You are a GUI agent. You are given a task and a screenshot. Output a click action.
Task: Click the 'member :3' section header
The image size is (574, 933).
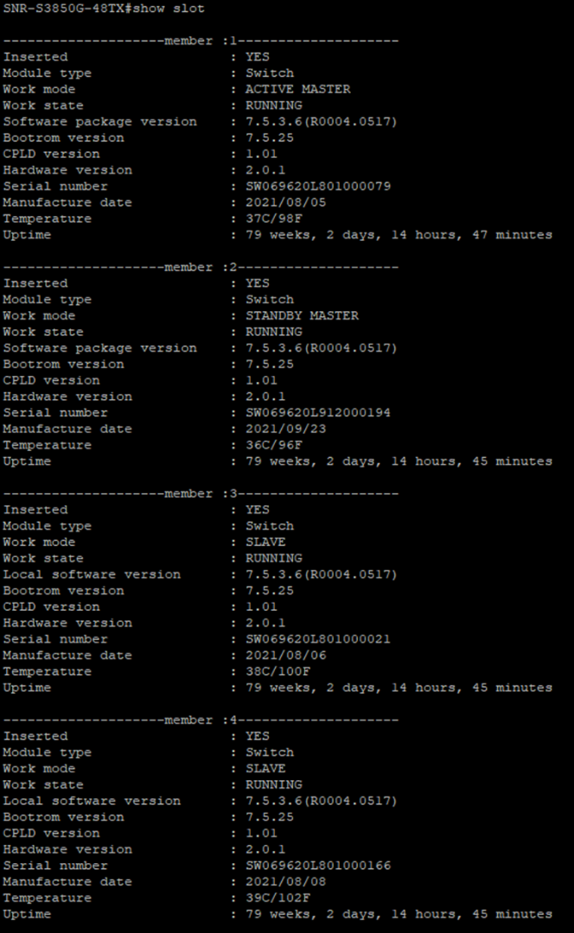(x=200, y=493)
